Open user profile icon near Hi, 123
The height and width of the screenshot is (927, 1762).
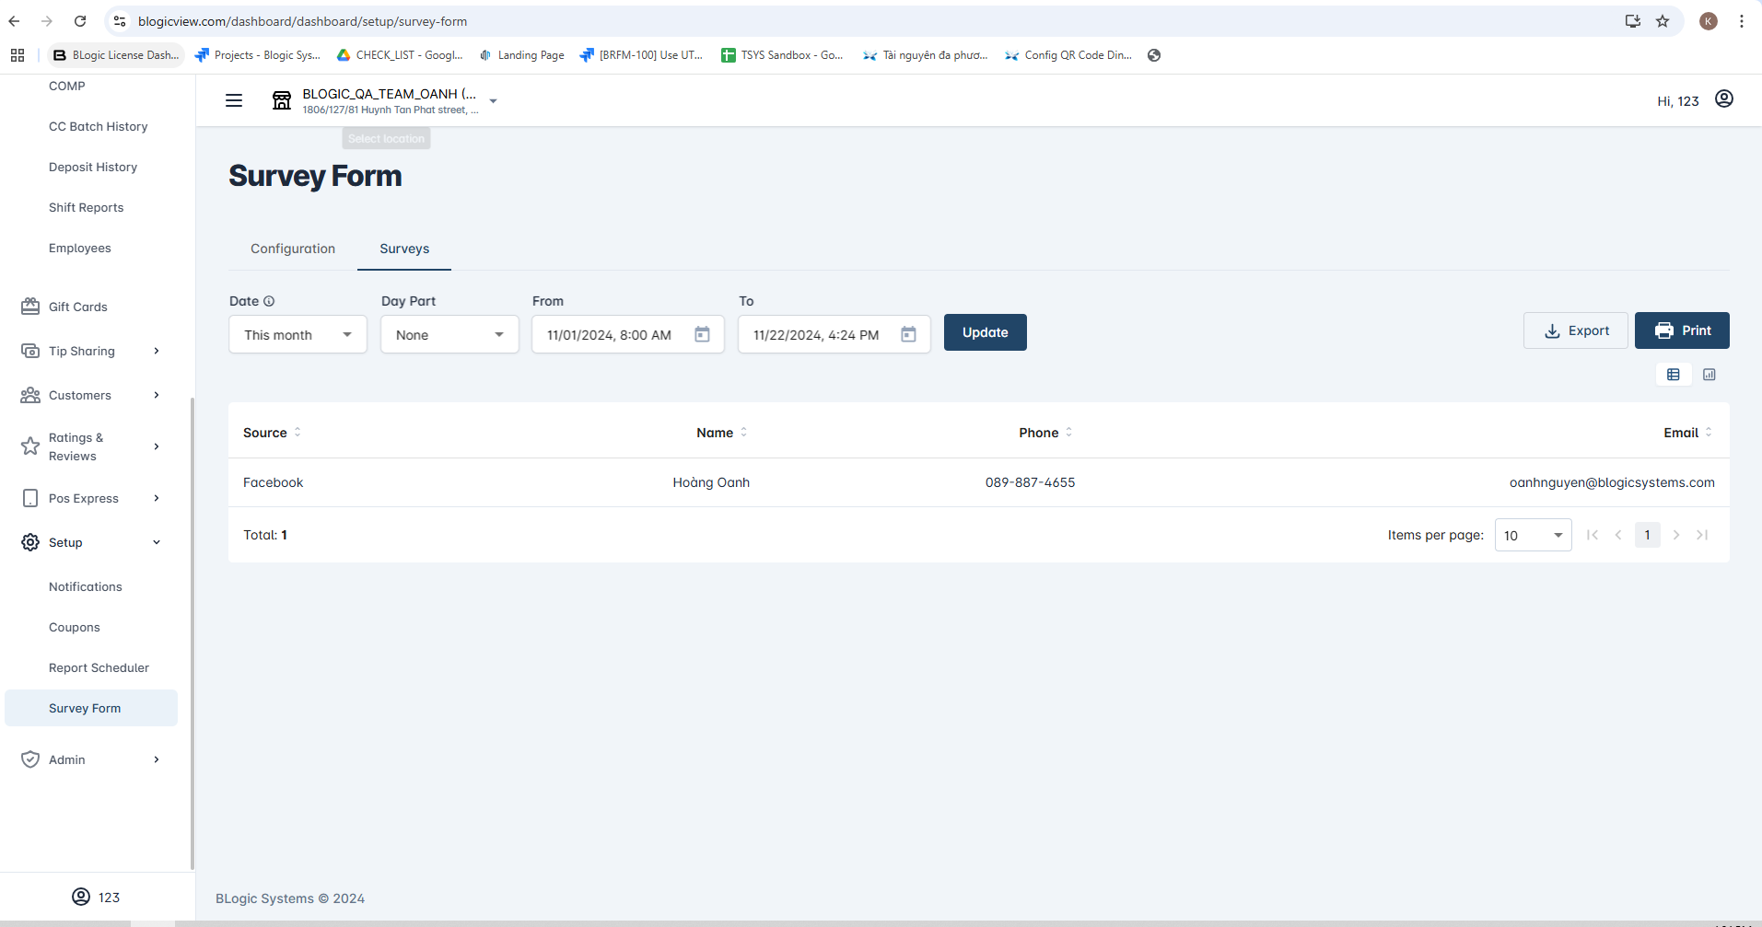(x=1724, y=99)
